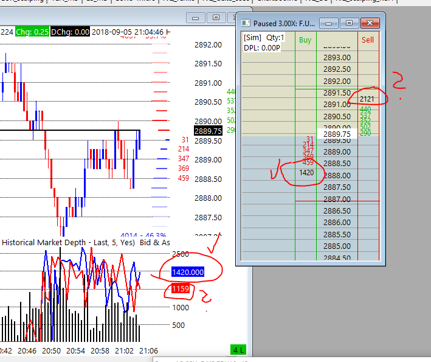Click the 2887.50 label on chart price axis
This screenshot has width=431, height=362.
coord(208,218)
